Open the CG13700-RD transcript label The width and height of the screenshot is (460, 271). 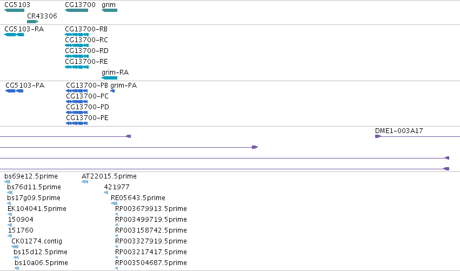86,51
